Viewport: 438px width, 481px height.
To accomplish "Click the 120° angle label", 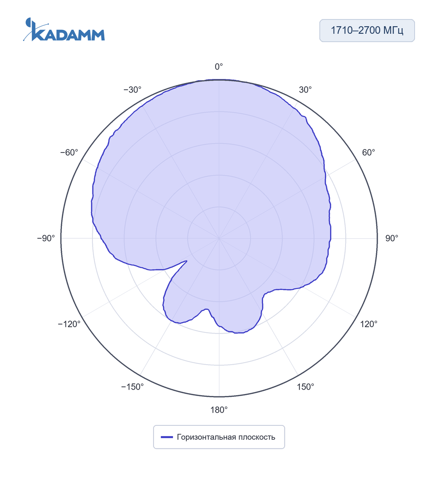I will point(369,324).
